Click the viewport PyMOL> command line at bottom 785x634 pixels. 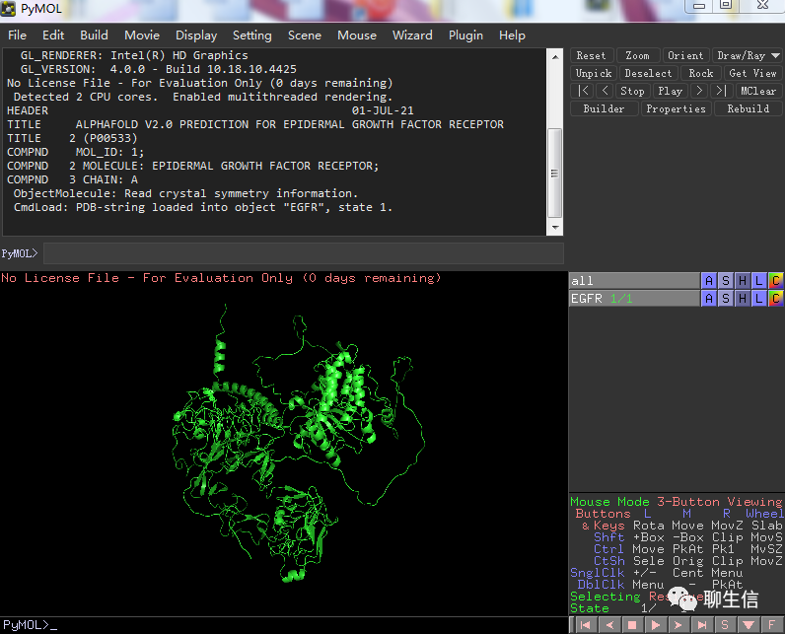(x=283, y=625)
